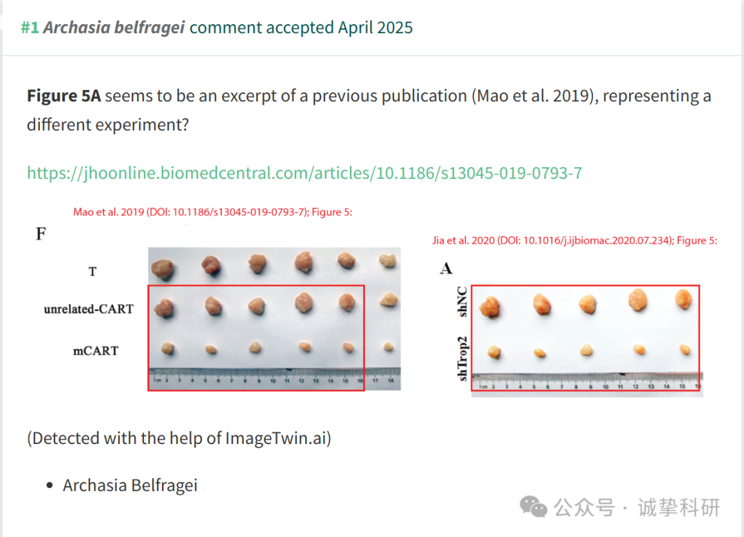Click the red Mao et al. 2019 caption

coord(213,212)
